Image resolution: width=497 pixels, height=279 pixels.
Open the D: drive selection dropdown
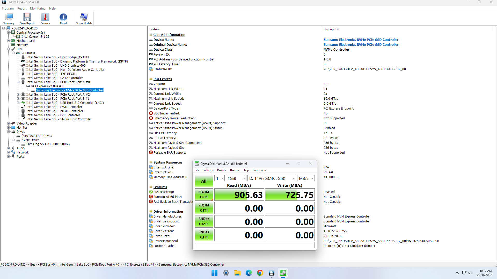click(272, 178)
